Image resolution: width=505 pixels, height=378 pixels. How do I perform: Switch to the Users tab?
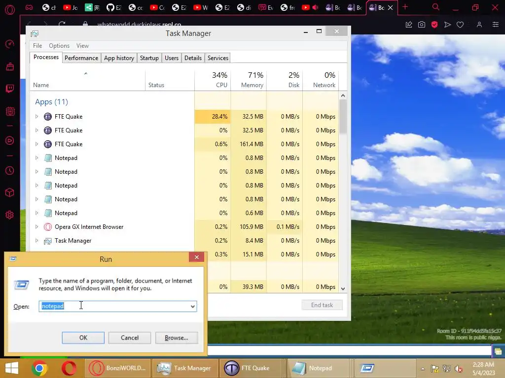coord(171,58)
